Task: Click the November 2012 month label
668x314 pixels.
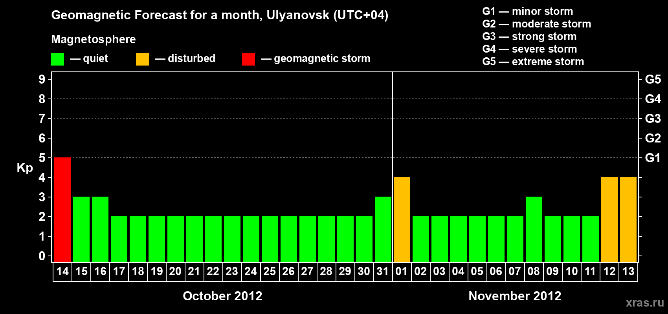Action: [x=515, y=296]
